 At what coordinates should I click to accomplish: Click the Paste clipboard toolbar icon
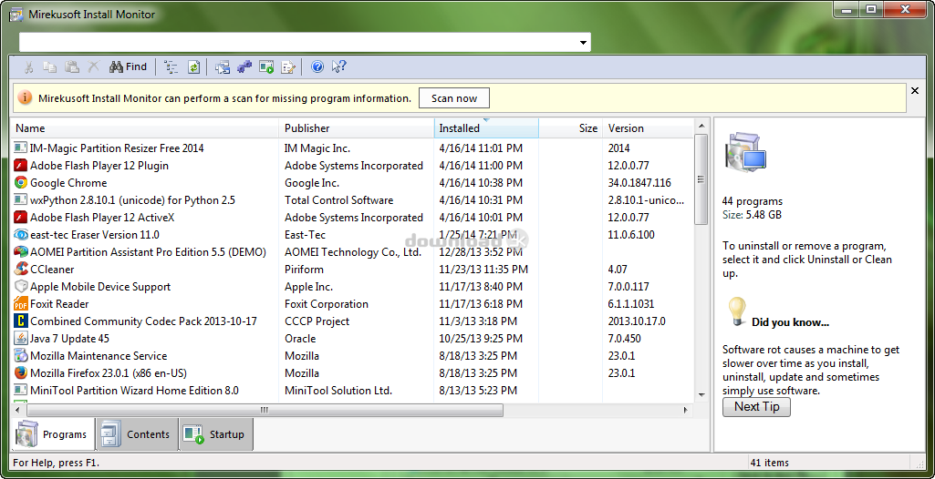[x=72, y=67]
